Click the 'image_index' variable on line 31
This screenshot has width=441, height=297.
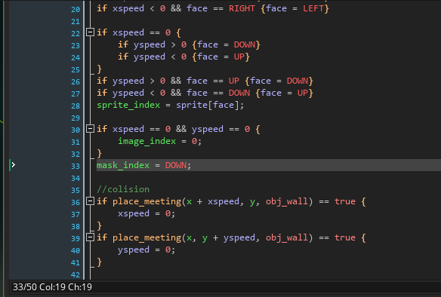146,141
